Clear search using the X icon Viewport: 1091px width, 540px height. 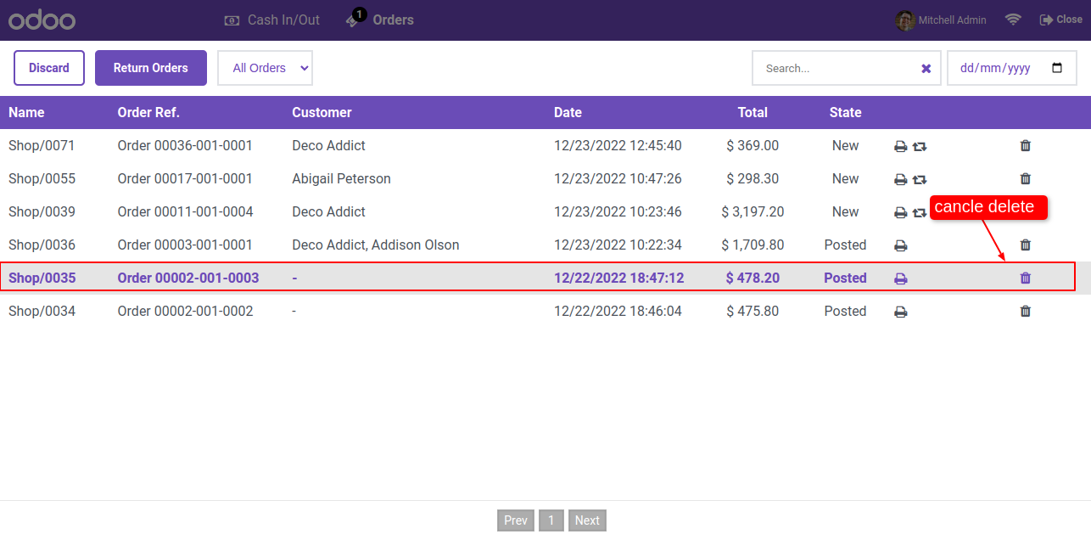coord(926,69)
